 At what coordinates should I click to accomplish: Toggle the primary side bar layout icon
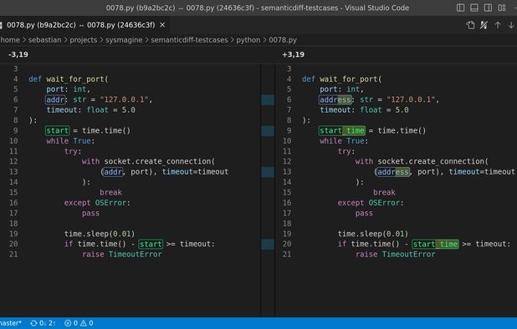coord(460,8)
